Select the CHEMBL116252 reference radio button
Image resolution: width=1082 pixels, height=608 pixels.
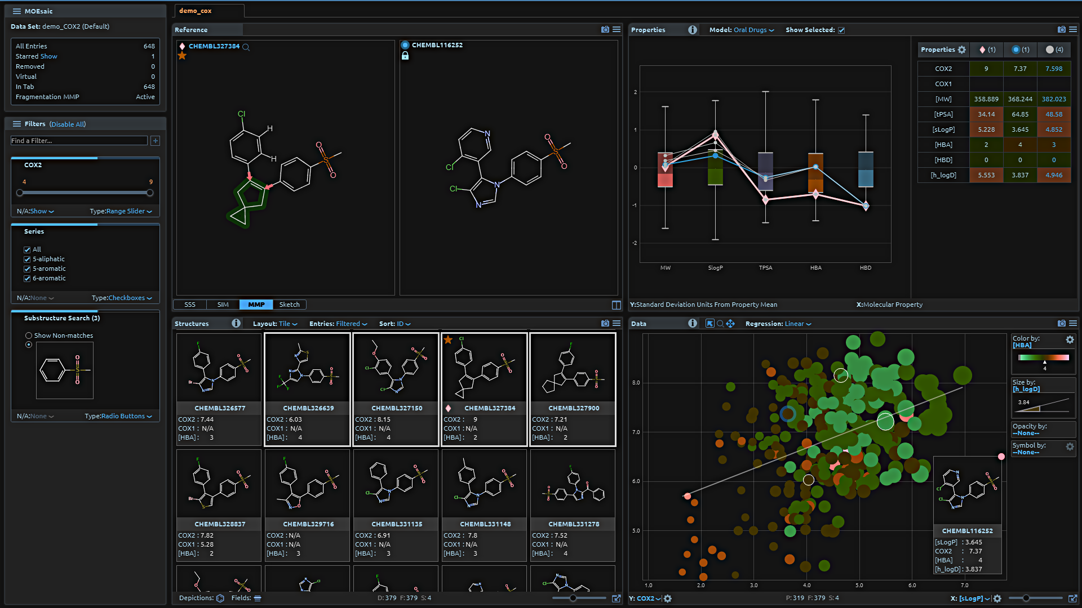pos(405,45)
